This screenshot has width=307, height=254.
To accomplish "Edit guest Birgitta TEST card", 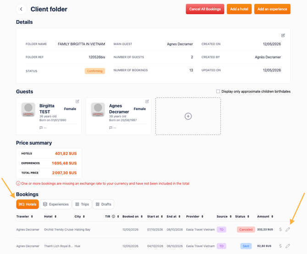I will (77, 102).
